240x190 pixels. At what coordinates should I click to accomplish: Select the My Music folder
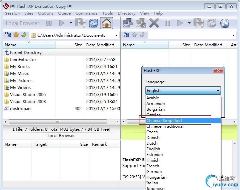coord(62,74)
